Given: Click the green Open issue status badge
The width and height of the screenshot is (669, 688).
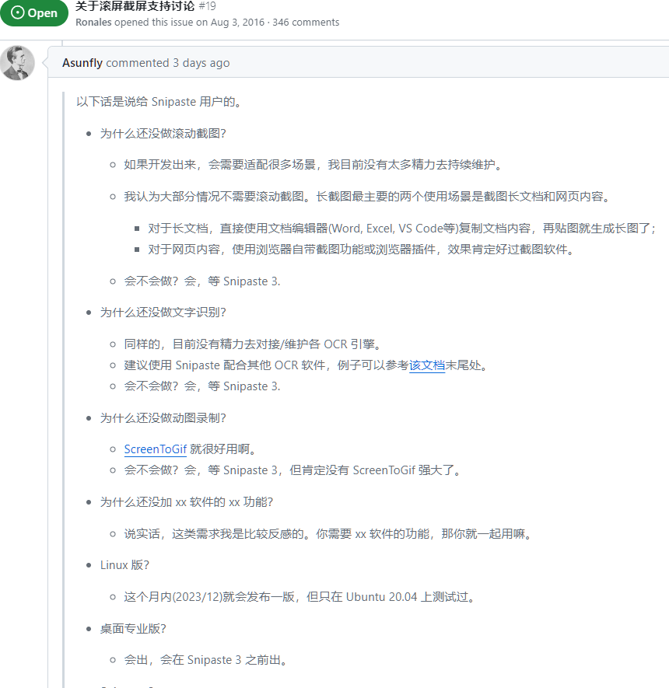Looking at the screenshot, I should click(x=33, y=12).
